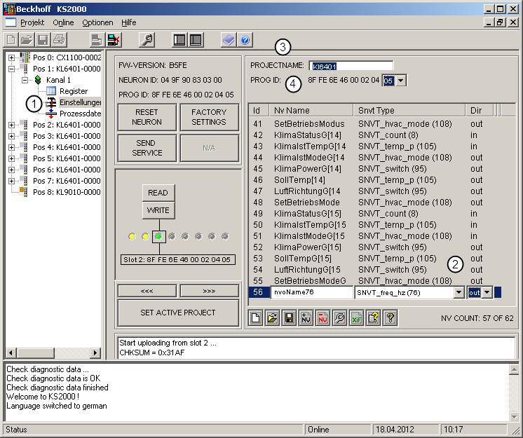Click the green XIF export icon
The image size is (523, 438).
(x=356, y=318)
